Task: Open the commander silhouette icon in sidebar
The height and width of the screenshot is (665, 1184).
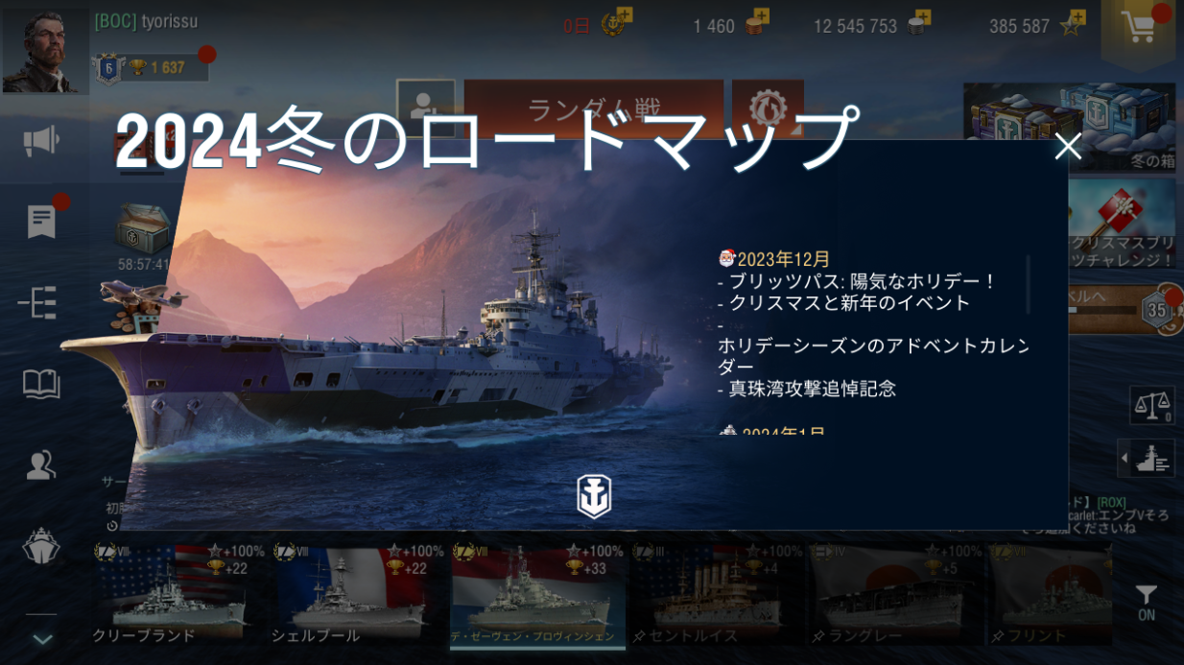Action: coord(41,465)
